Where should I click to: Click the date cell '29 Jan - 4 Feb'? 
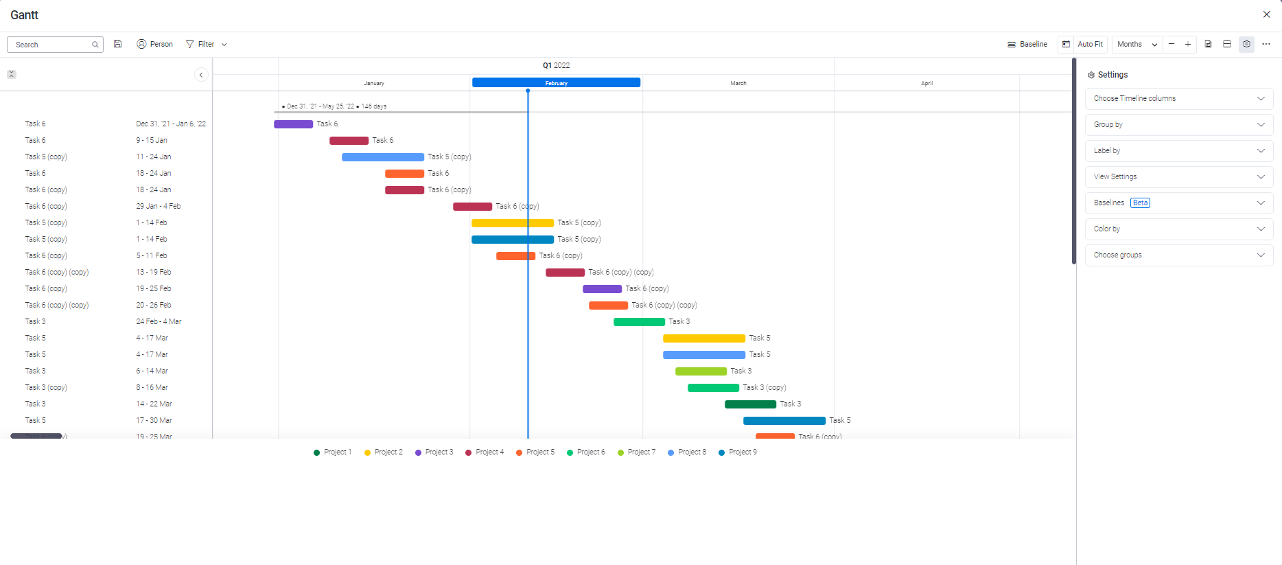(x=159, y=207)
